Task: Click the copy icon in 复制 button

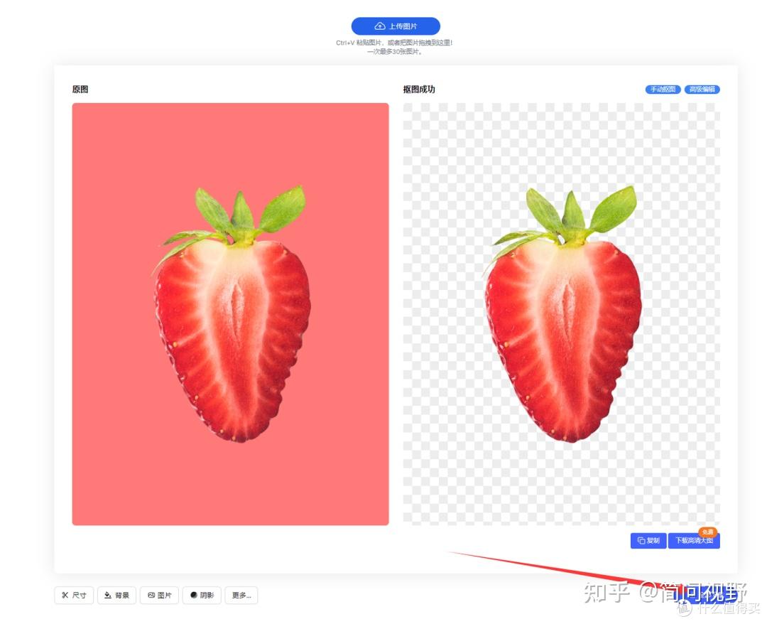Action: [x=641, y=541]
